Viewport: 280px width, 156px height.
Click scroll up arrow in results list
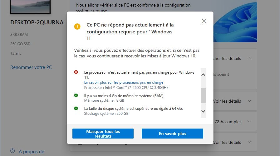click(x=203, y=75)
